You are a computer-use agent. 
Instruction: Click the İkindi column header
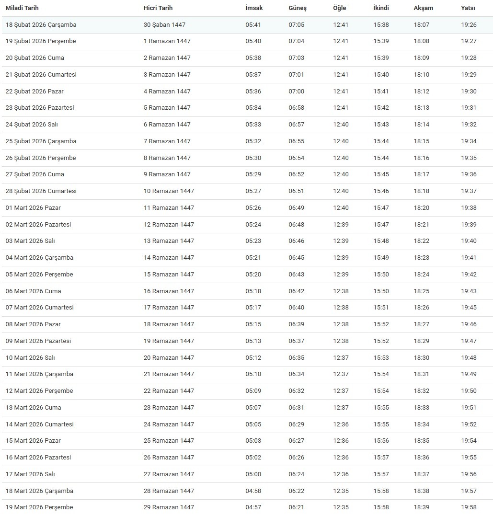(x=381, y=8)
